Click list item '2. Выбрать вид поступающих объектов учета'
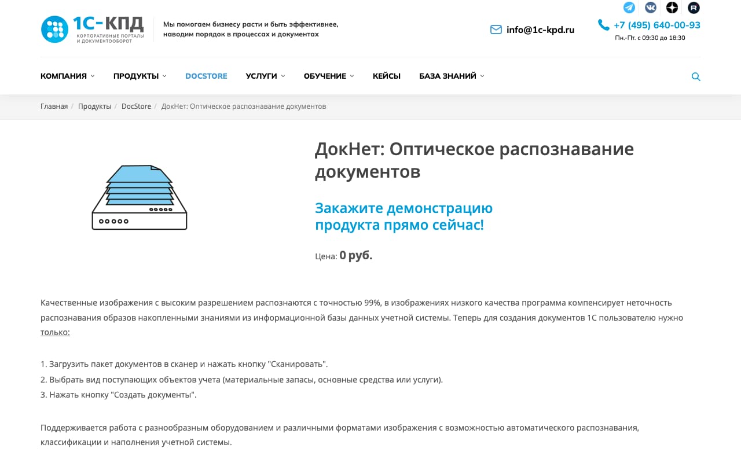The width and height of the screenshot is (741, 463). [241, 380]
